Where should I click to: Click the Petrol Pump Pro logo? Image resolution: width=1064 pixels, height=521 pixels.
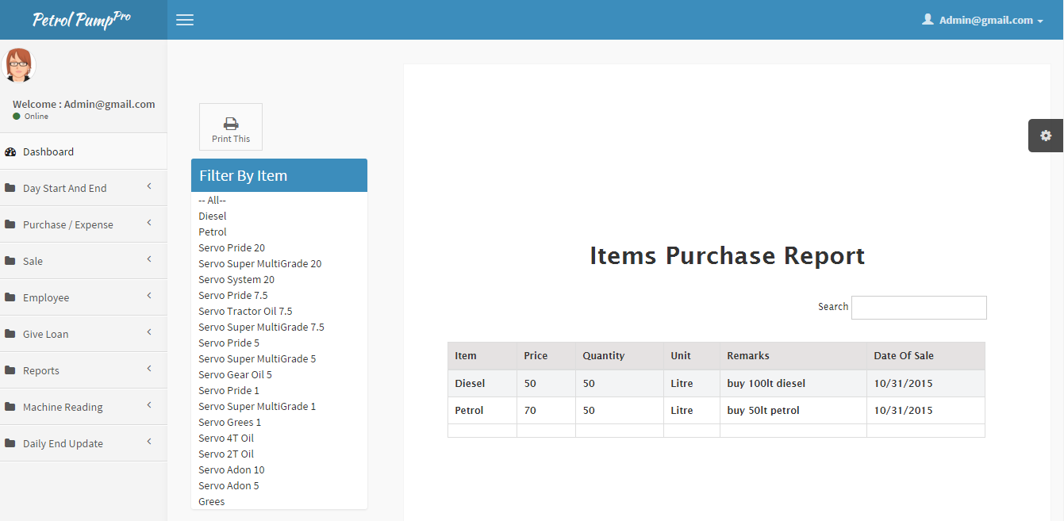82,19
